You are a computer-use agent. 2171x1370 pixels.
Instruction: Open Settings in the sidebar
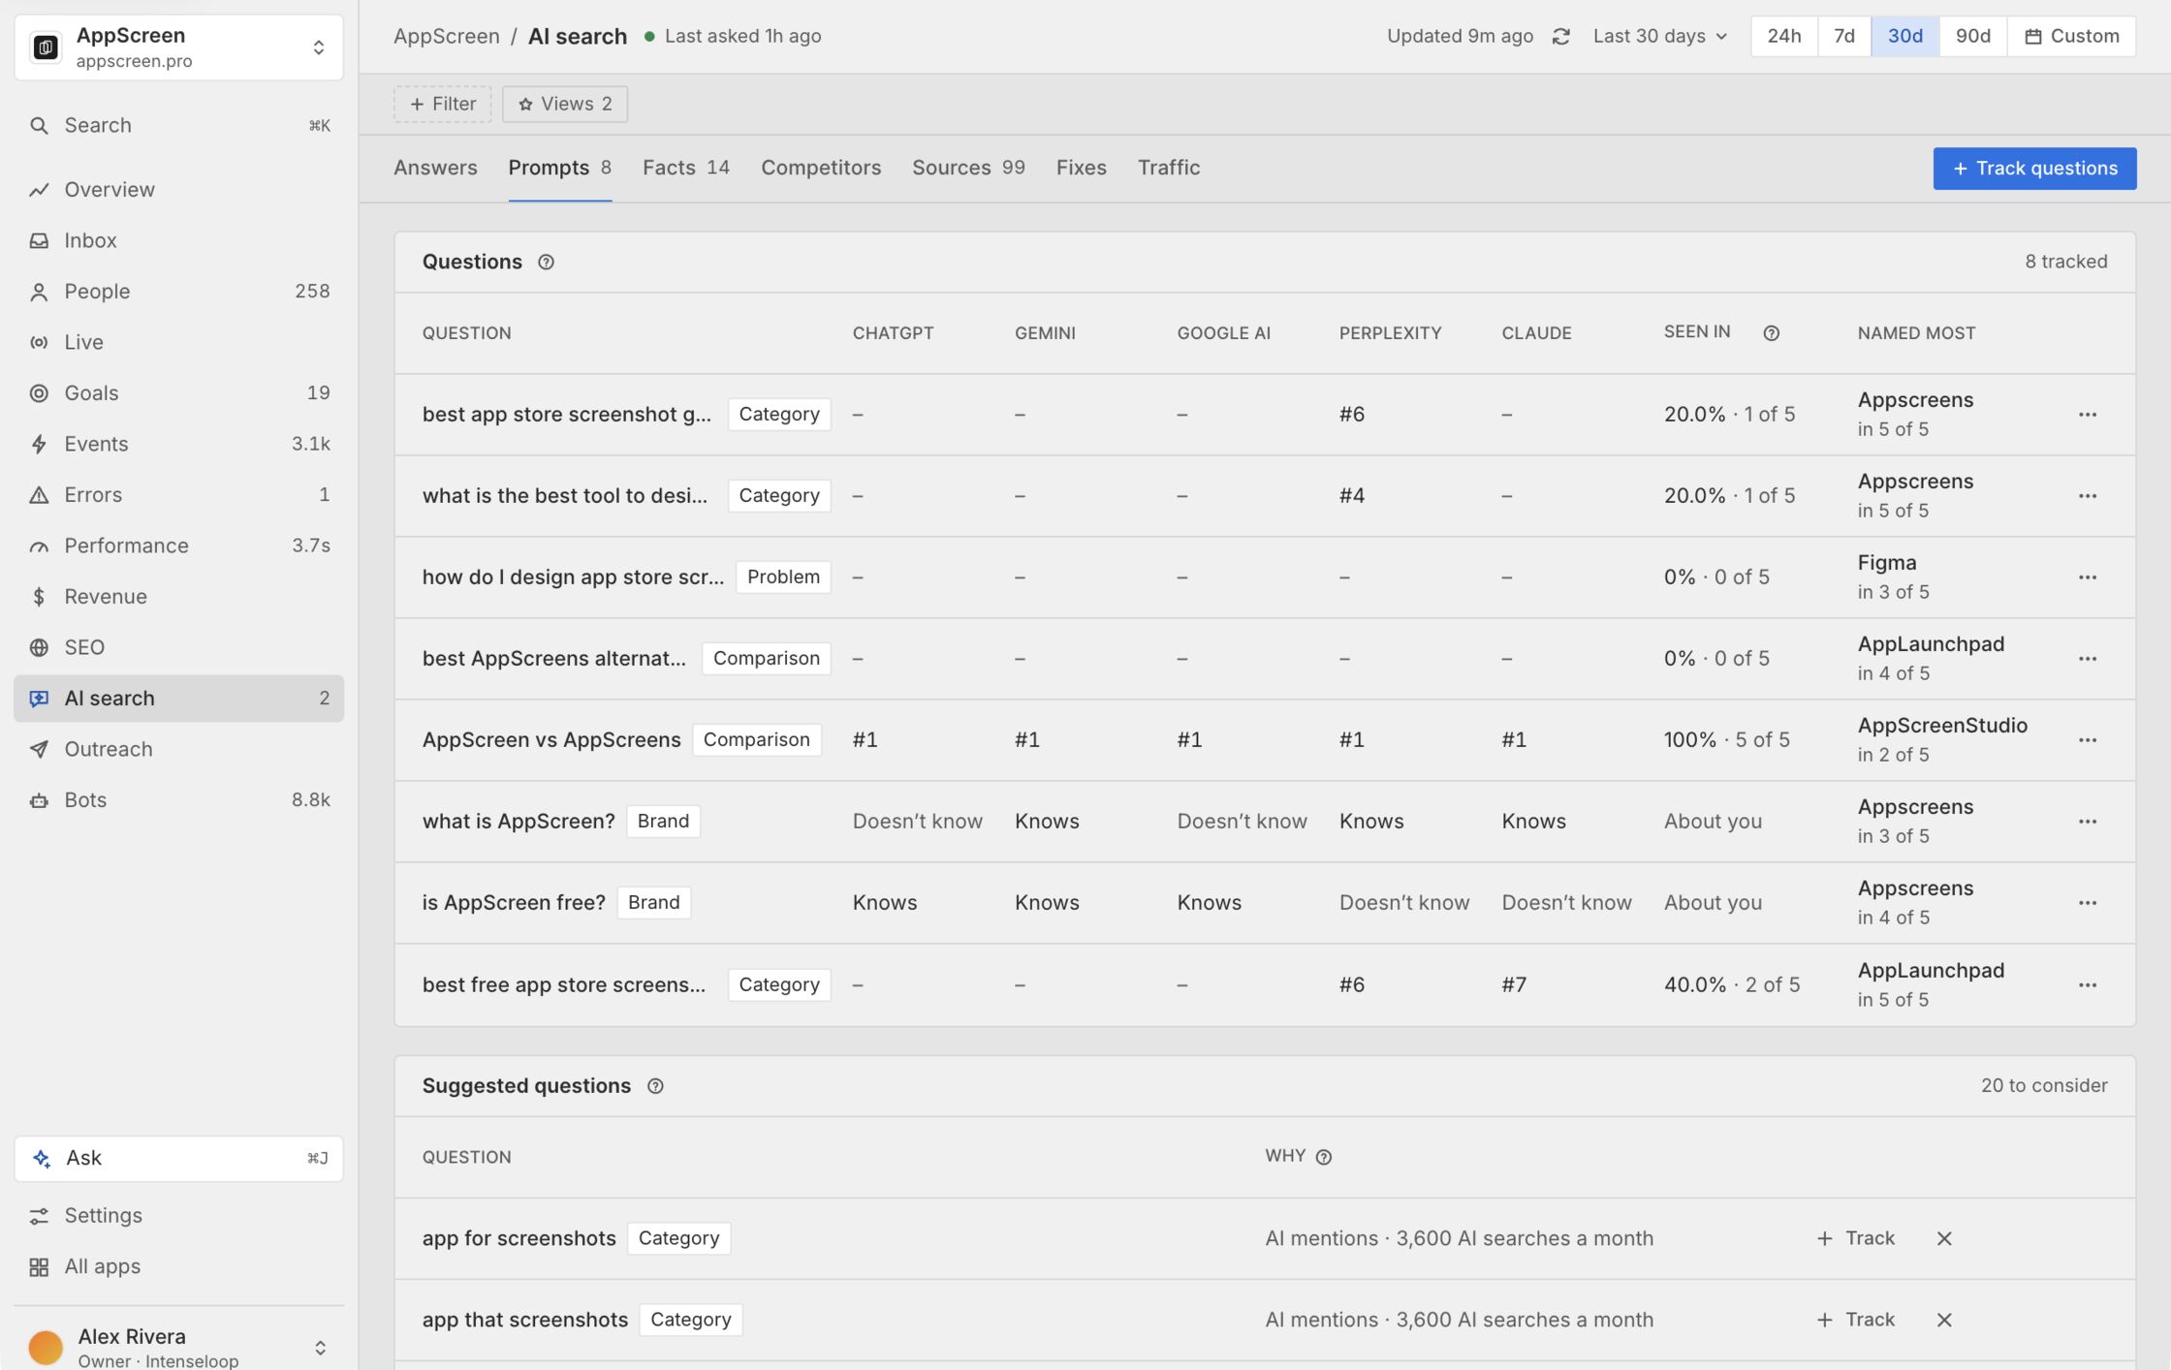point(179,1216)
